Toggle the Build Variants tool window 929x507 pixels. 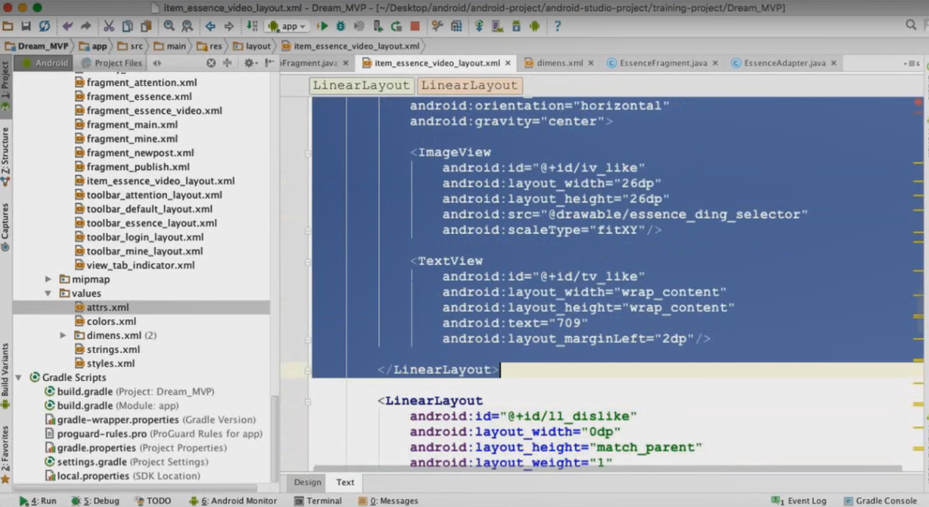6,376
